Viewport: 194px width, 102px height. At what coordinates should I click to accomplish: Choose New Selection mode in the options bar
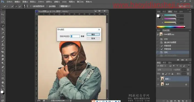[x=12, y=6]
